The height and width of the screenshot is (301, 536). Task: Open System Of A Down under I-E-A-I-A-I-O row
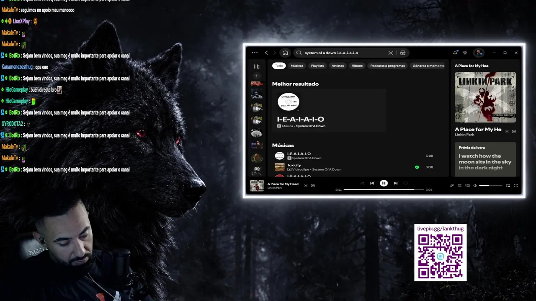(x=307, y=158)
